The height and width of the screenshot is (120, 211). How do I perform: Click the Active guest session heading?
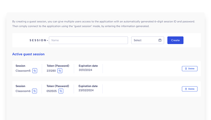point(28,54)
